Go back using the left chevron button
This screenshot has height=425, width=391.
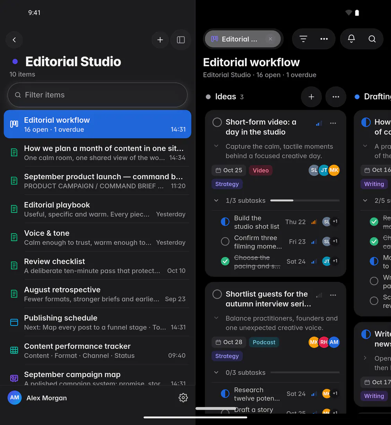click(x=14, y=40)
